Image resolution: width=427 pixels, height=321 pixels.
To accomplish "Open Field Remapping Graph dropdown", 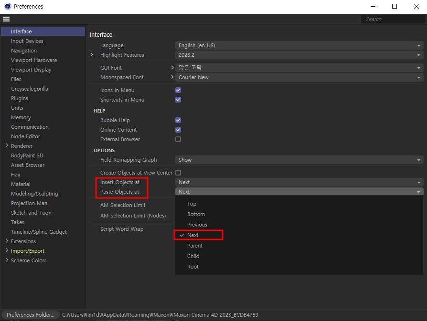I will tap(299, 160).
